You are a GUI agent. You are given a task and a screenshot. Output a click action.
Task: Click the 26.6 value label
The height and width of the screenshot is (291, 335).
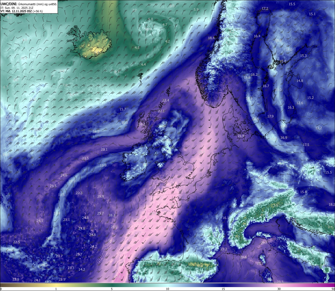click(243, 257)
